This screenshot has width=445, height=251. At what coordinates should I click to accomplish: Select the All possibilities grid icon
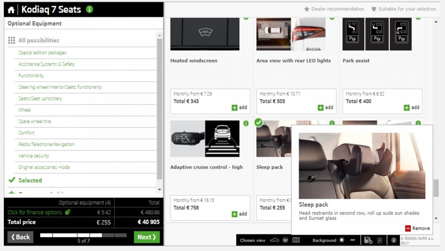point(12,40)
